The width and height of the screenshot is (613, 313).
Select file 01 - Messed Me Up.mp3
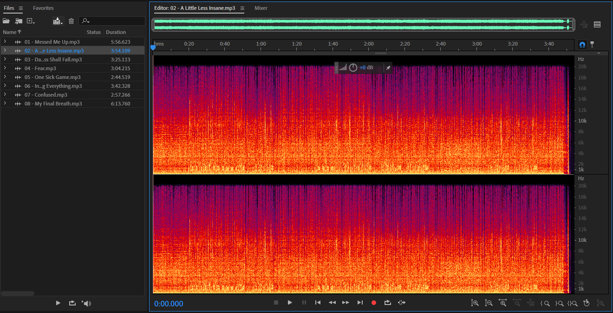52,42
